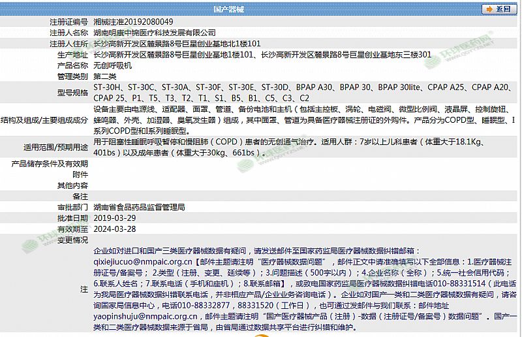The height and width of the screenshot is (337, 522).
Task: Click the 结构及组成/主要组成成分 label
Action: click(x=44, y=120)
